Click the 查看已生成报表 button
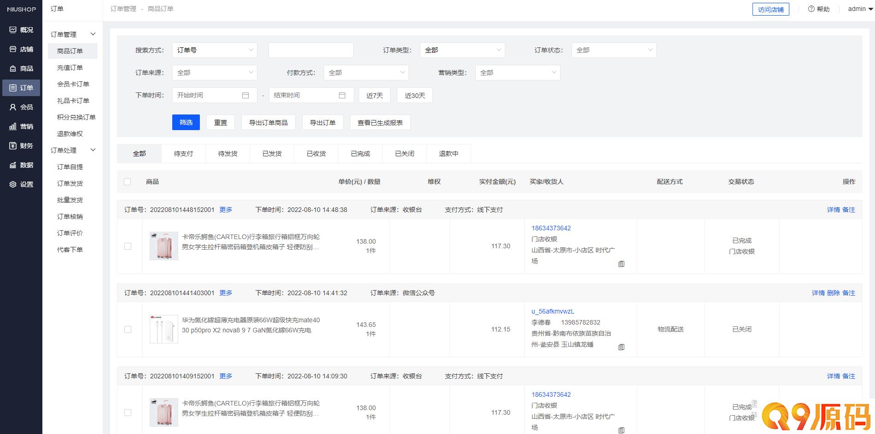The width and height of the screenshot is (875, 434). 380,122
